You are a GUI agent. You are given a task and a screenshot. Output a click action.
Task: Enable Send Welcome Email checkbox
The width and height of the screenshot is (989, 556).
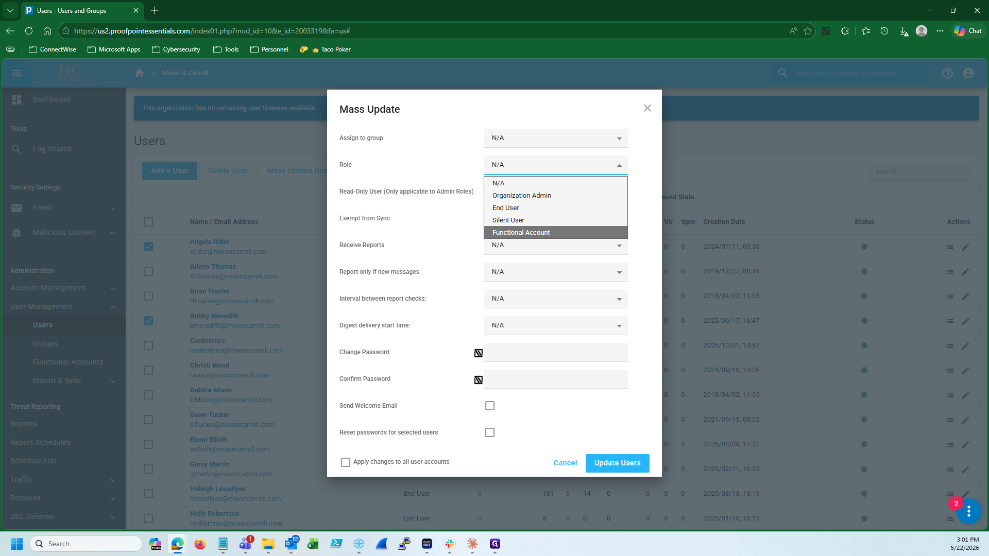click(x=490, y=406)
